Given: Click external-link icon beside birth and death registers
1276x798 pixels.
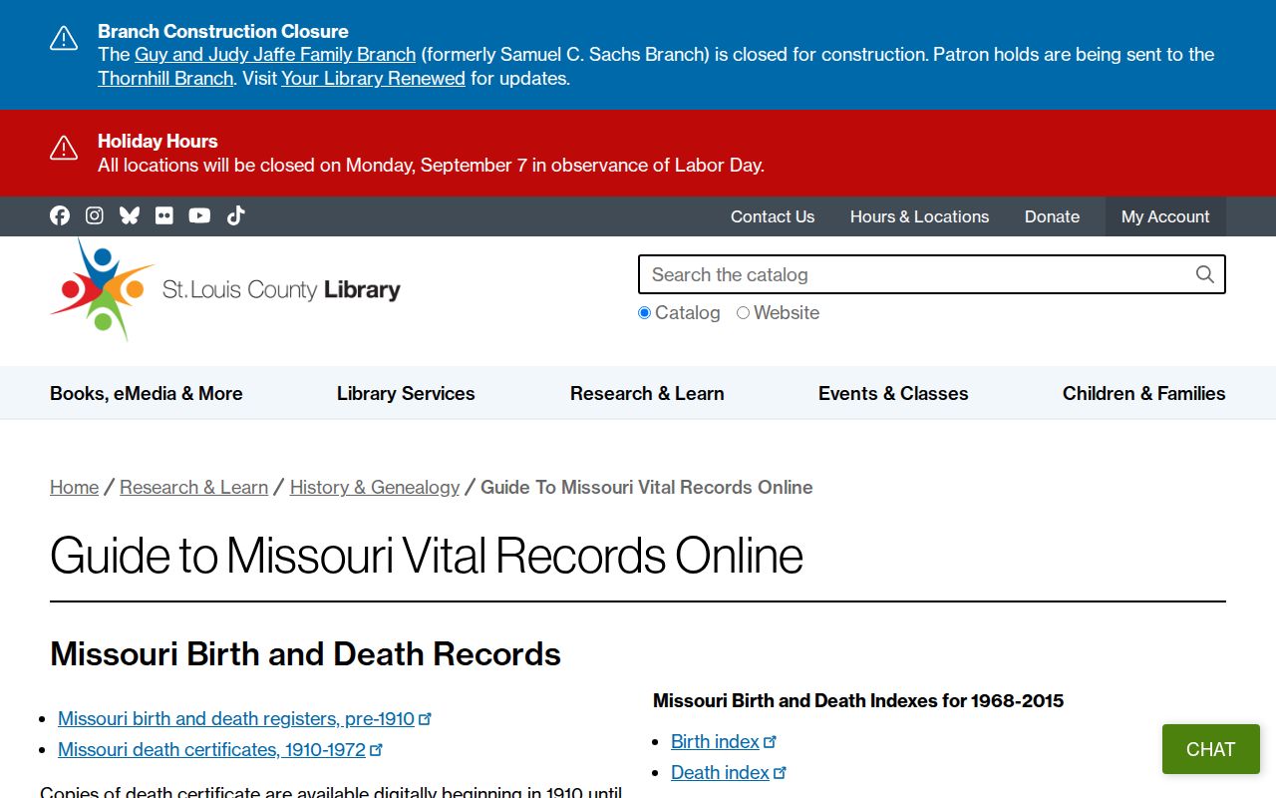Looking at the screenshot, I should (x=426, y=718).
